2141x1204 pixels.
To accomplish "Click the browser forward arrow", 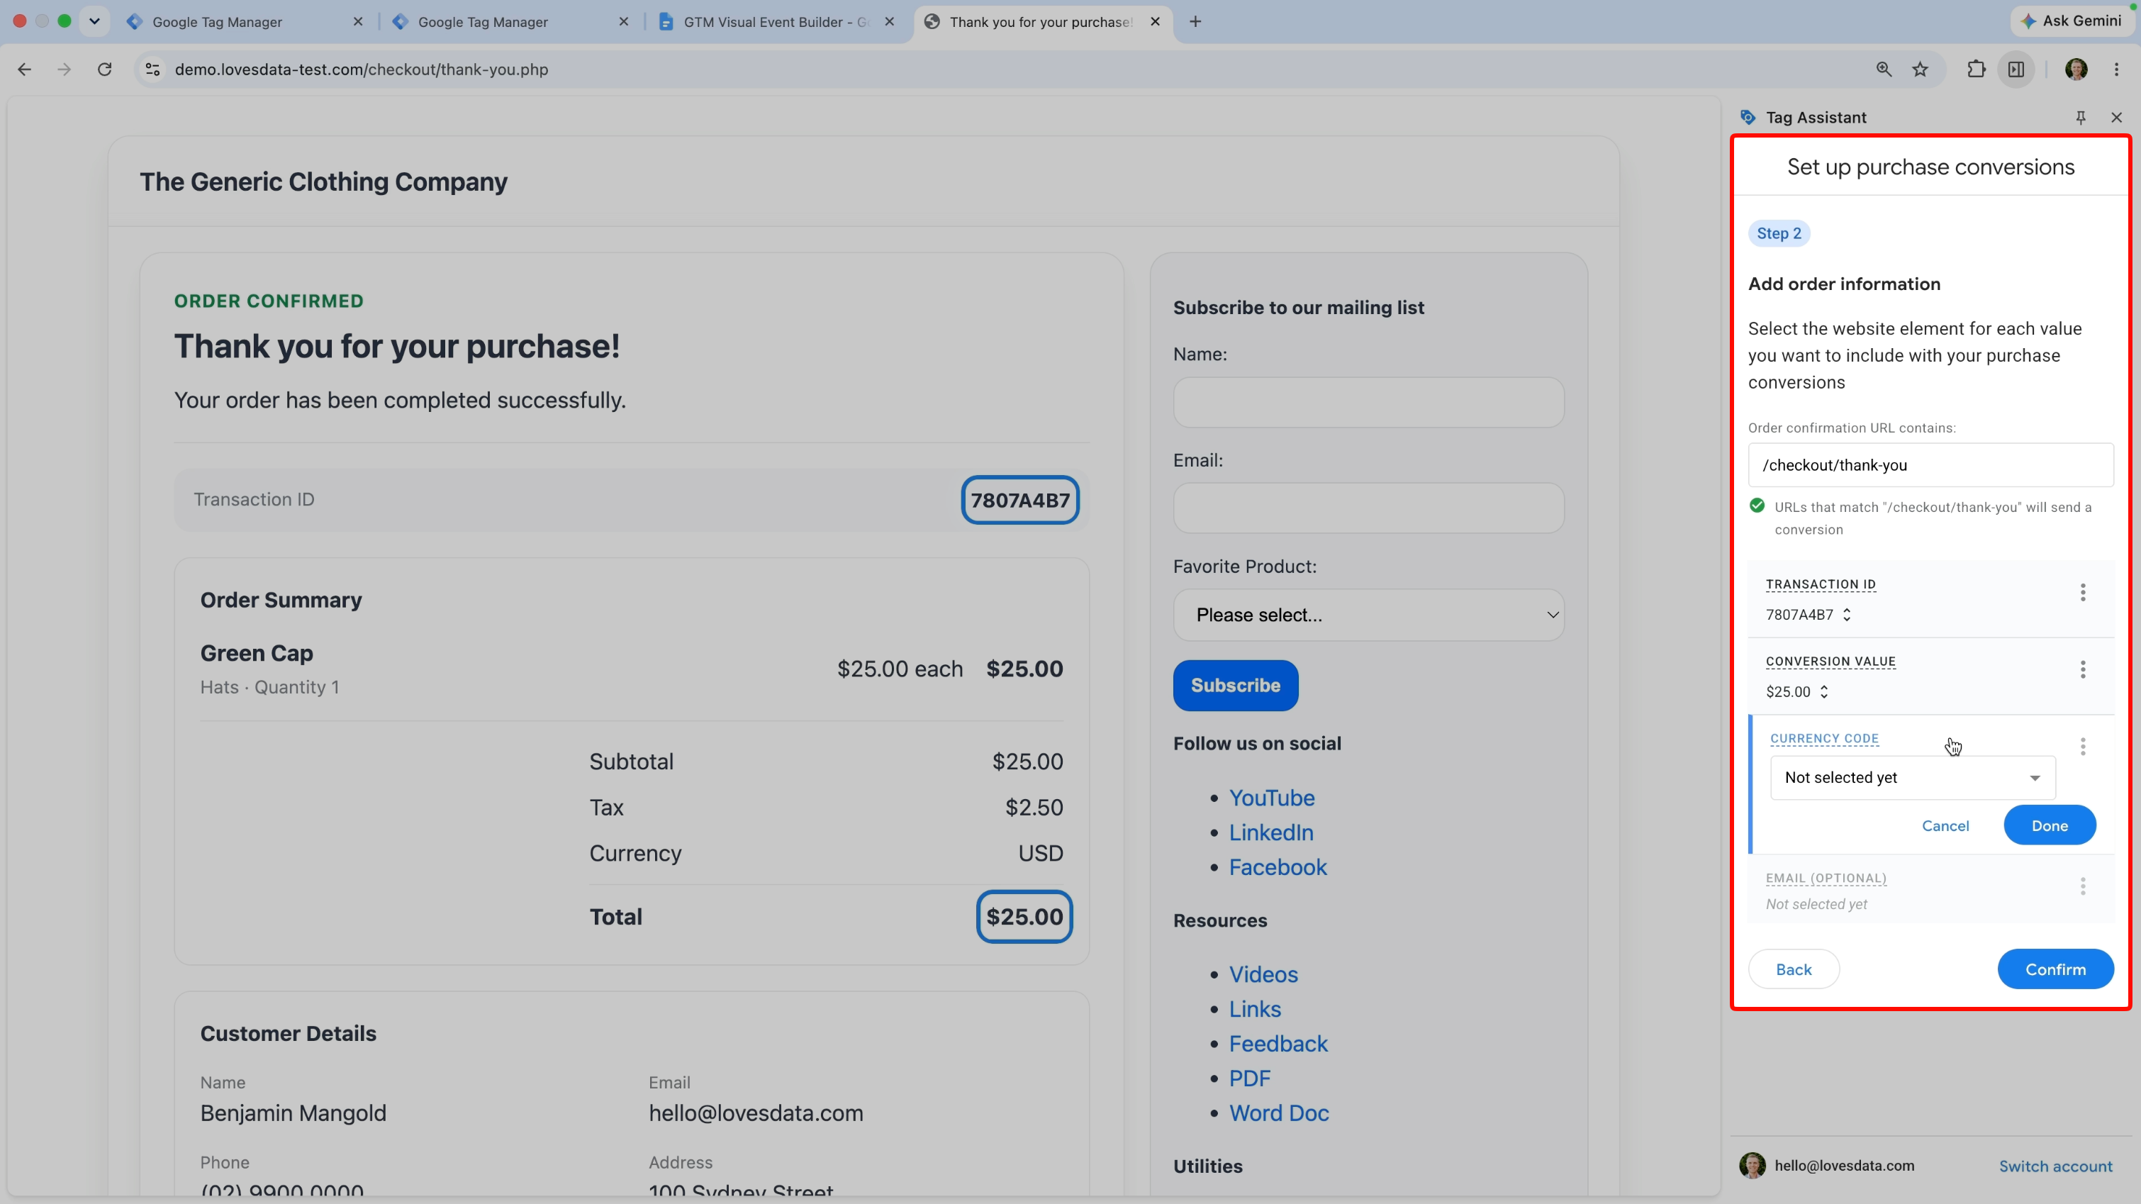I will pos(64,69).
